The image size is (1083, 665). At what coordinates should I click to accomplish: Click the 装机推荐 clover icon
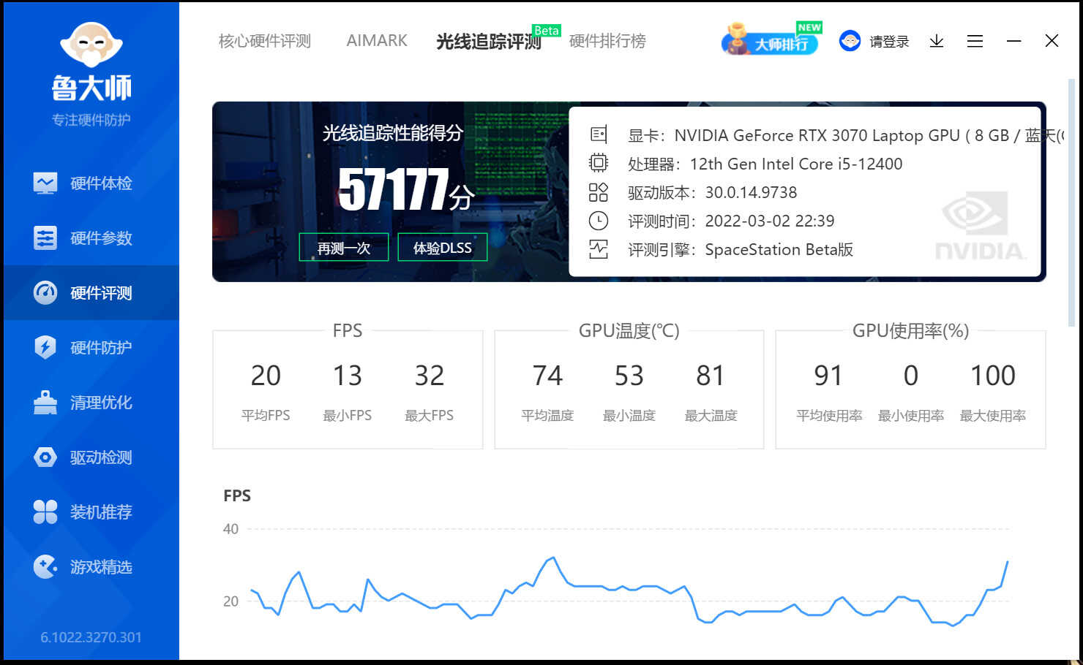pyautogui.click(x=45, y=512)
